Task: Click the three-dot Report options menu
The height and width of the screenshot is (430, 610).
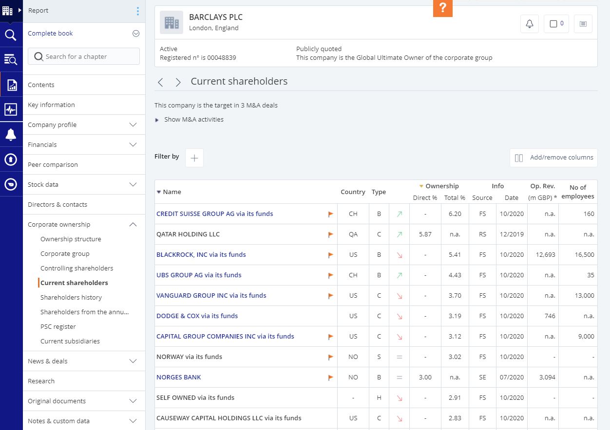Action: (138, 11)
